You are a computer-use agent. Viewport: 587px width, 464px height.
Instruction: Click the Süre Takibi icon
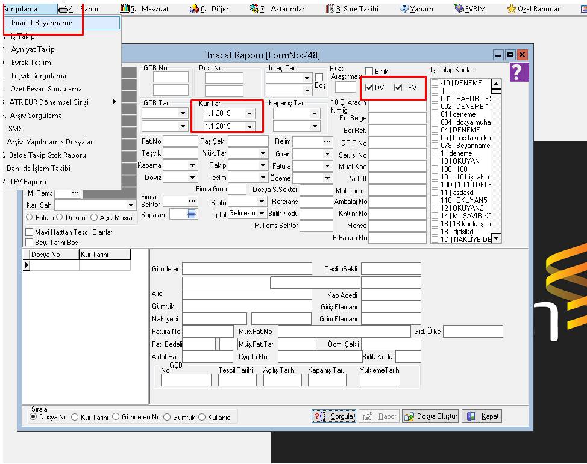click(330, 8)
